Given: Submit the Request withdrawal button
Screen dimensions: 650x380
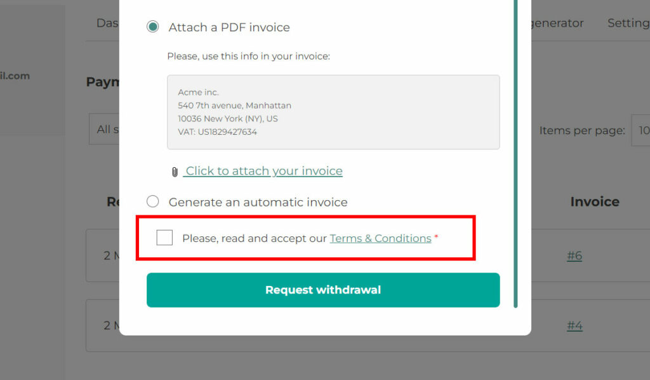Looking at the screenshot, I should pyautogui.click(x=323, y=290).
